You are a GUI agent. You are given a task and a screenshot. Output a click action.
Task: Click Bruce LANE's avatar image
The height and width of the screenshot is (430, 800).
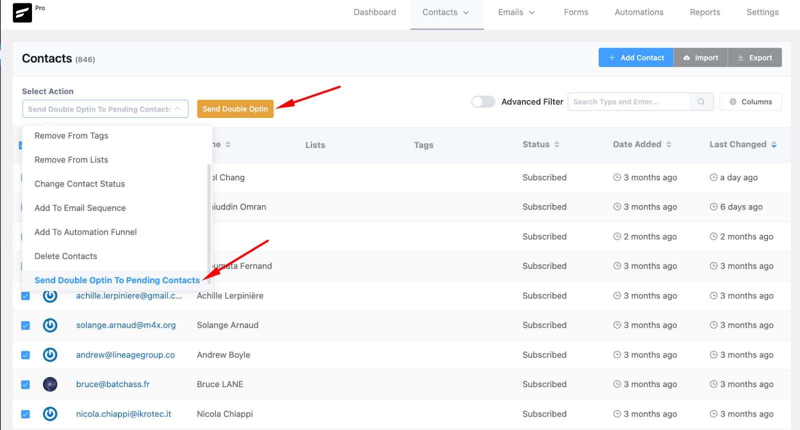coord(50,385)
